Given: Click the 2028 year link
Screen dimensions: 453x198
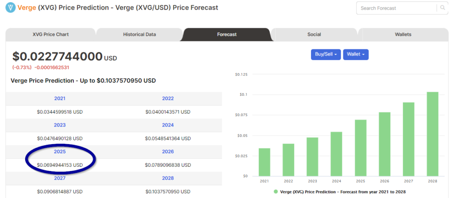Looking at the screenshot, I should pyautogui.click(x=168, y=178).
